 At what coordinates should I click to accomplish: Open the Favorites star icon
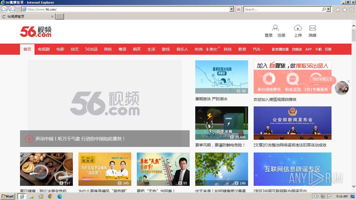coord(345,10)
